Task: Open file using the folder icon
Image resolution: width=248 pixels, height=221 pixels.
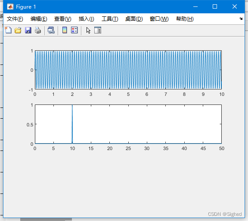Action: 18,30
